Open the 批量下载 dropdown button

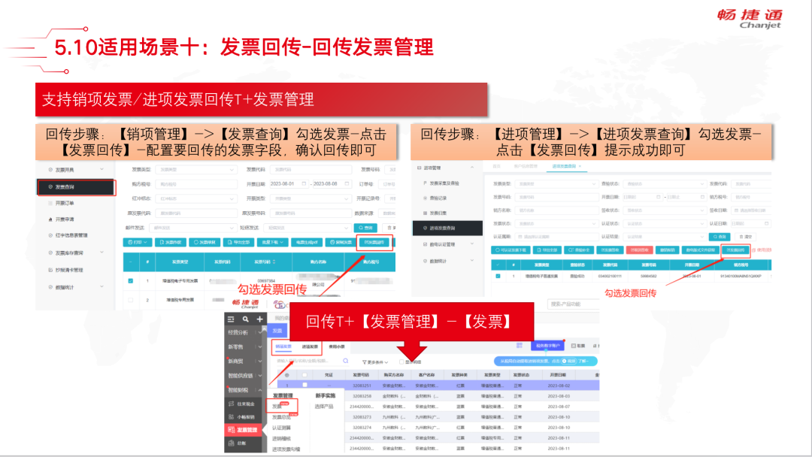click(x=272, y=242)
